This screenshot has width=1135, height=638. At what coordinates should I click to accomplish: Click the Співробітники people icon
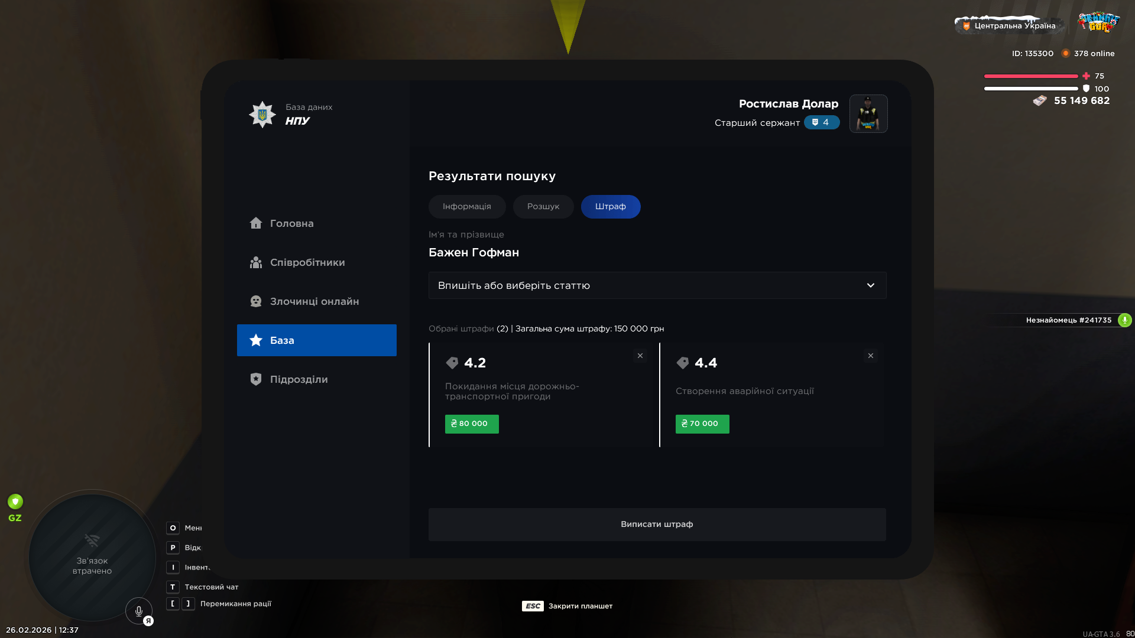[x=255, y=262]
